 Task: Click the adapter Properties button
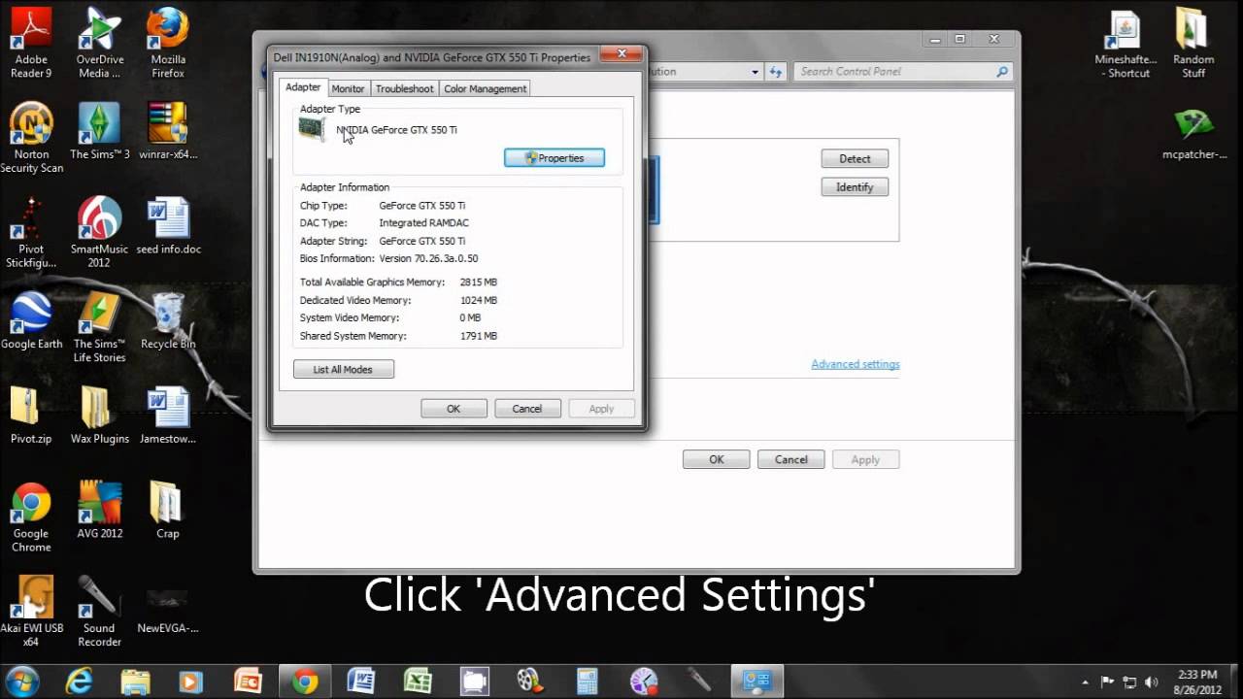click(x=554, y=158)
